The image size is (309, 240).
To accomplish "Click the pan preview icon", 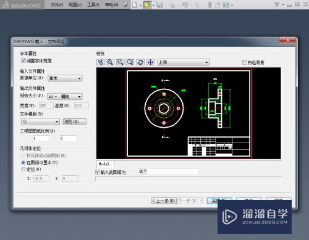I will (x=150, y=62).
